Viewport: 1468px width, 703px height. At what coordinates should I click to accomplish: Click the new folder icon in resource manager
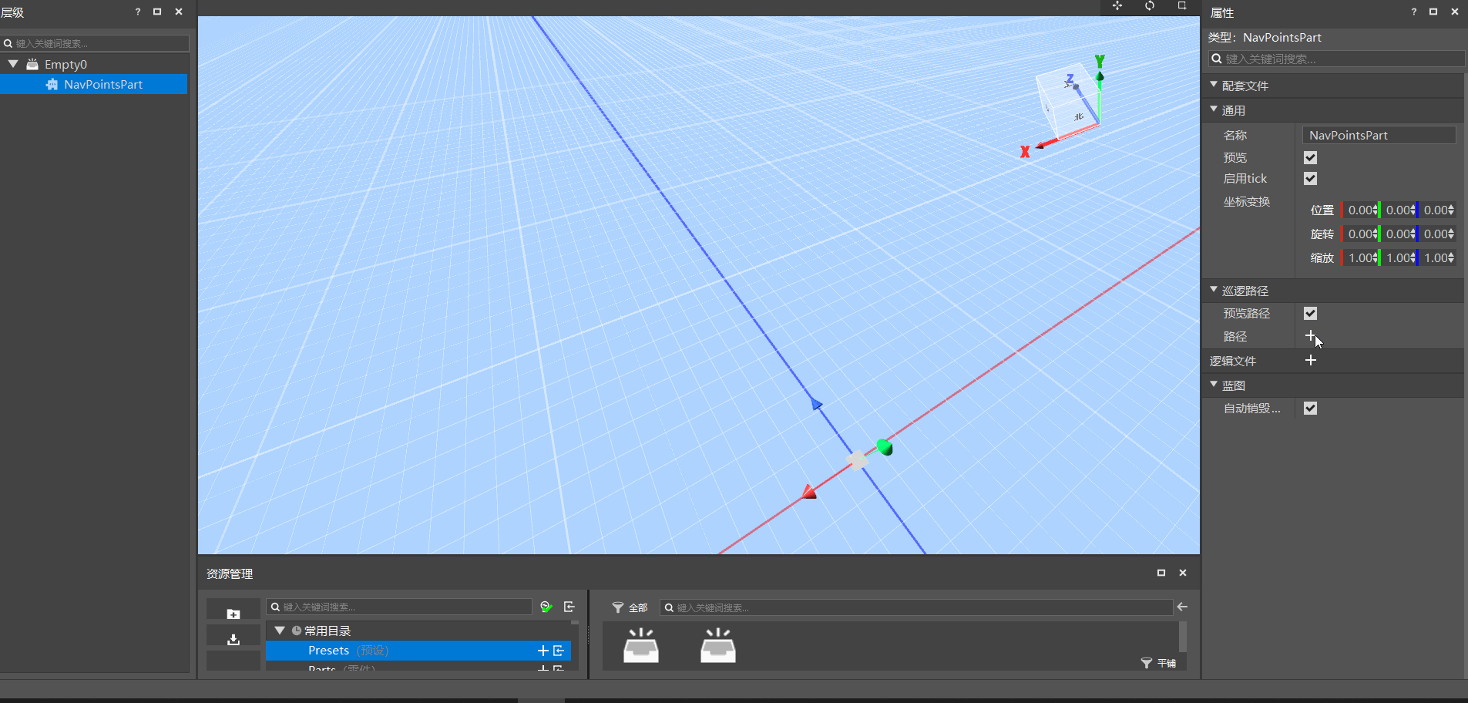[233, 614]
